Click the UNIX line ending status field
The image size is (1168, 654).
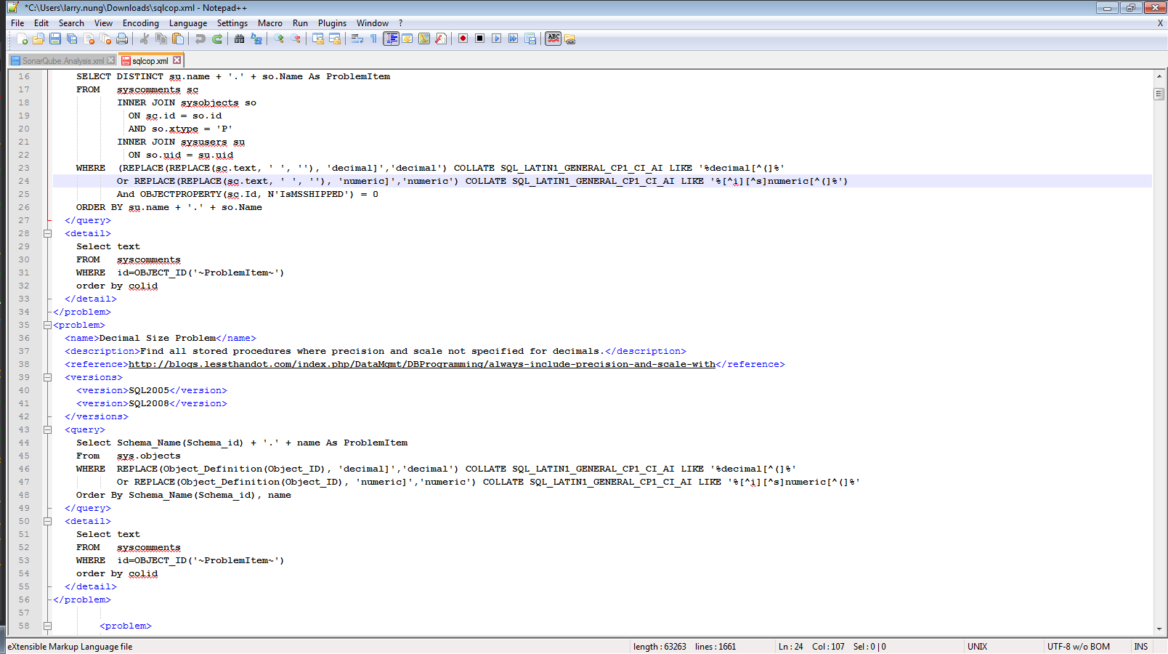pyautogui.click(x=977, y=647)
